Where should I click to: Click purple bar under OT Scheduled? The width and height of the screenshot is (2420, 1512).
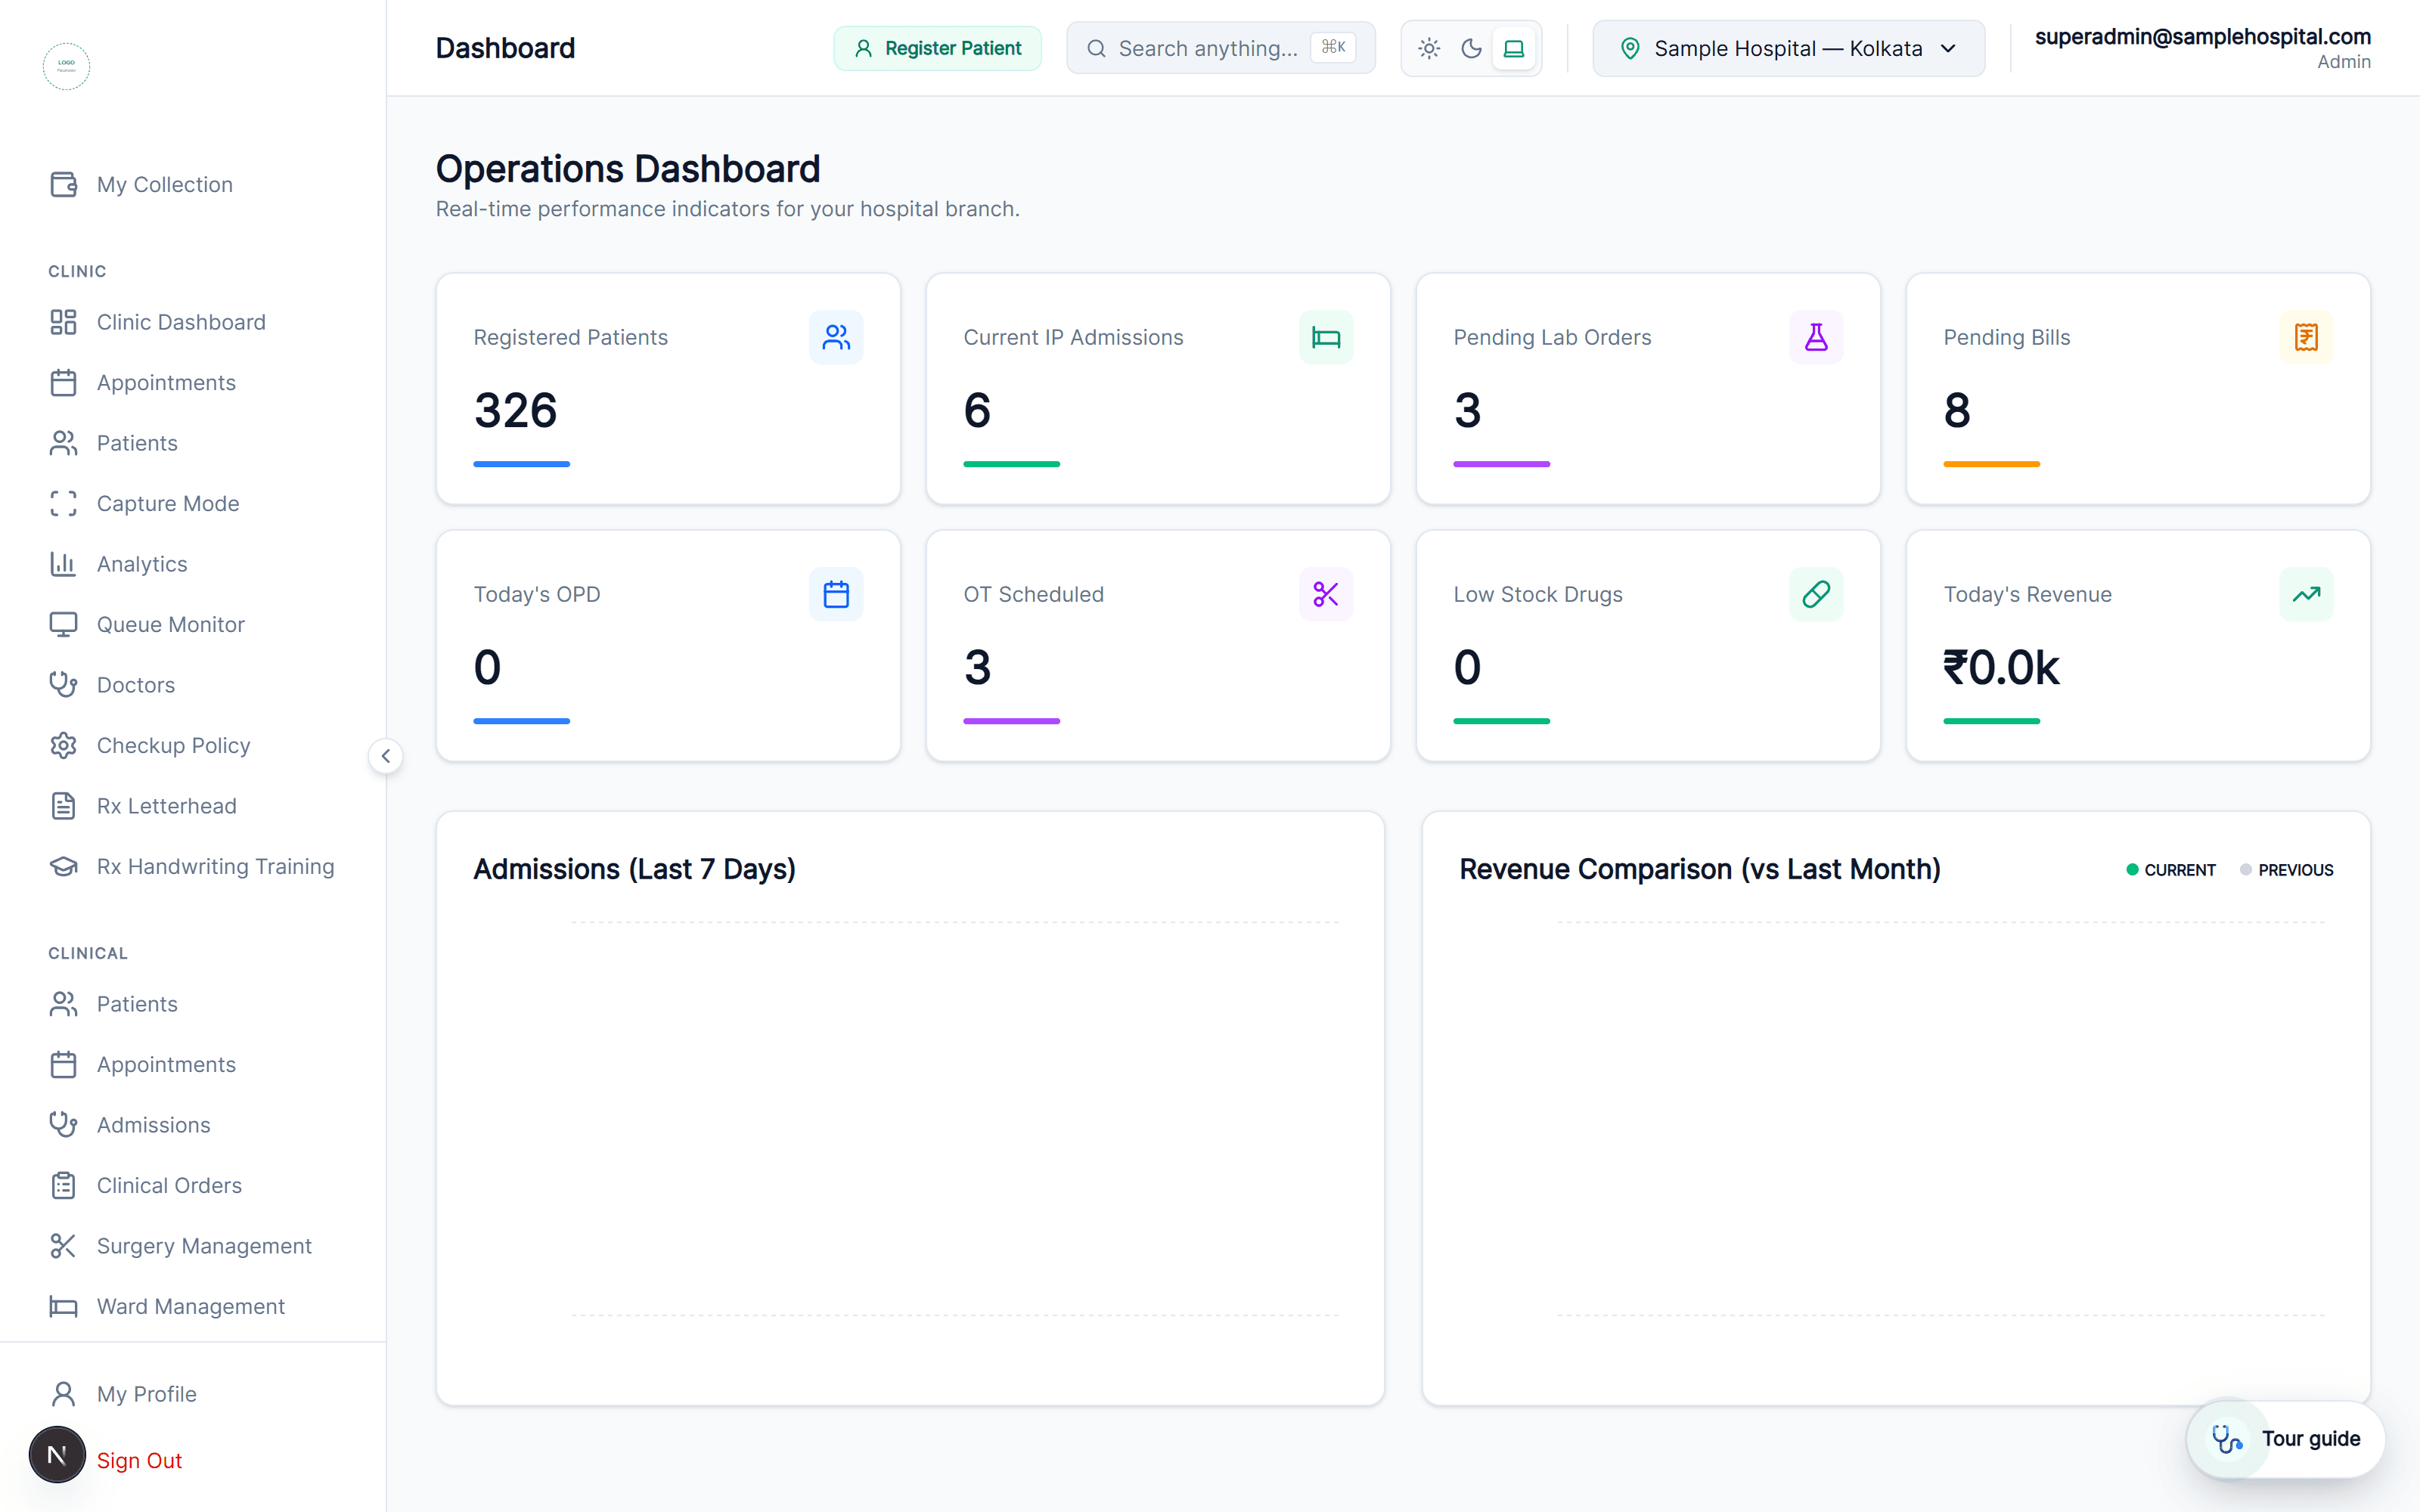pos(1011,721)
